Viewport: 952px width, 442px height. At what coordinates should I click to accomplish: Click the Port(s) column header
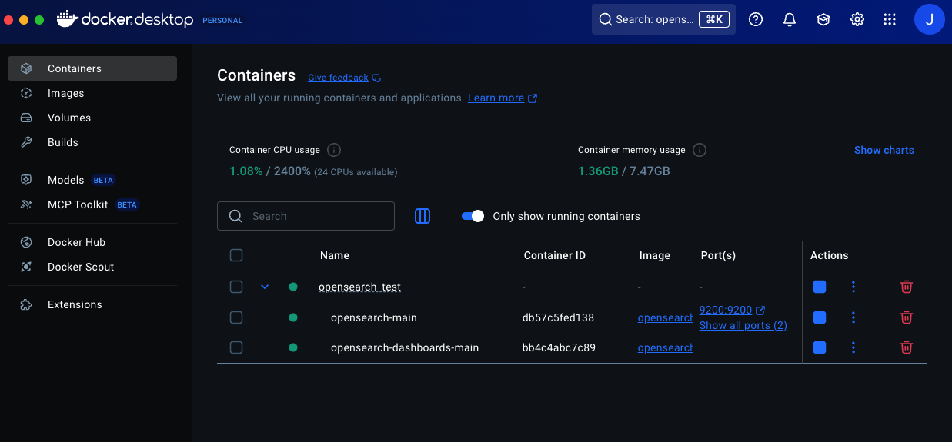pyautogui.click(x=718, y=255)
